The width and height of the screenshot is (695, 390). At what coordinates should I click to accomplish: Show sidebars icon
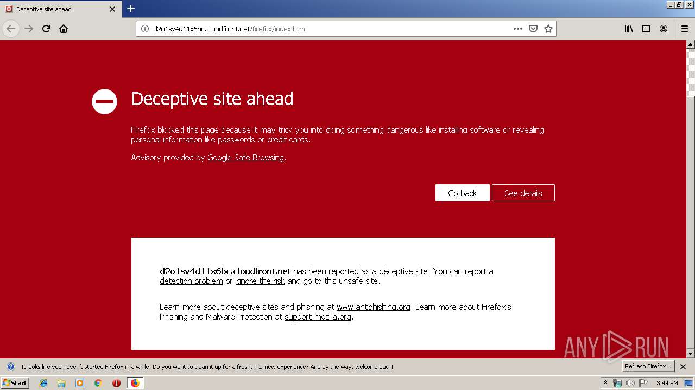pyautogui.click(x=646, y=29)
